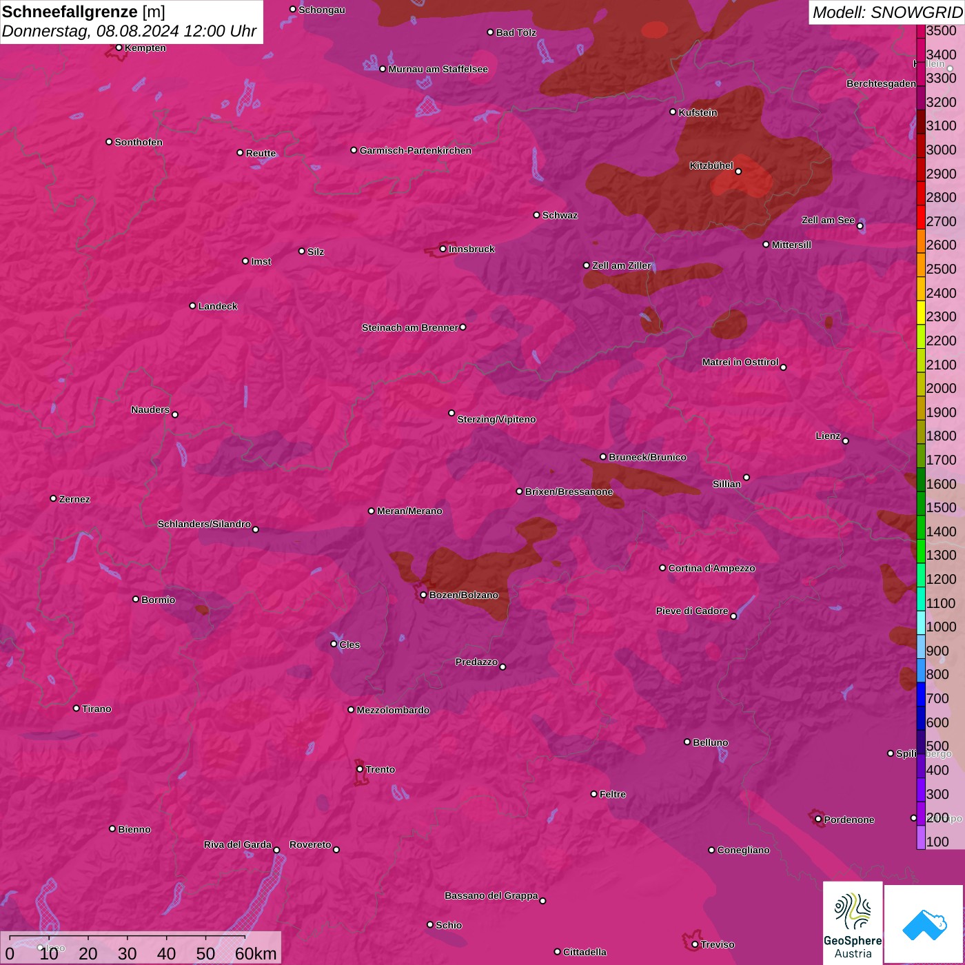This screenshot has width=965, height=965.
Task: Click the 'Bruneck/Brunico' label
Action: click(x=647, y=457)
